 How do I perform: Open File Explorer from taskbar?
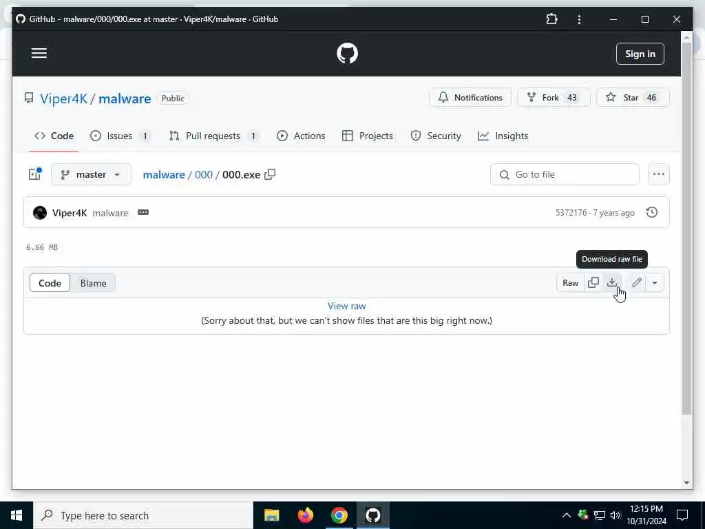(x=271, y=515)
